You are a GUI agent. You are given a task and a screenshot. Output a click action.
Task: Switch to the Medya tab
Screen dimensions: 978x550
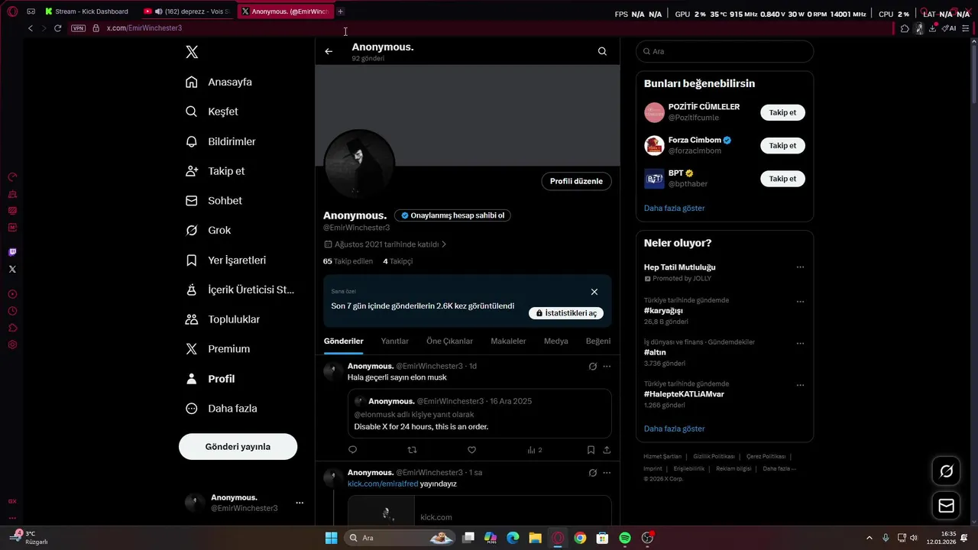pyautogui.click(x=555, y=341)
